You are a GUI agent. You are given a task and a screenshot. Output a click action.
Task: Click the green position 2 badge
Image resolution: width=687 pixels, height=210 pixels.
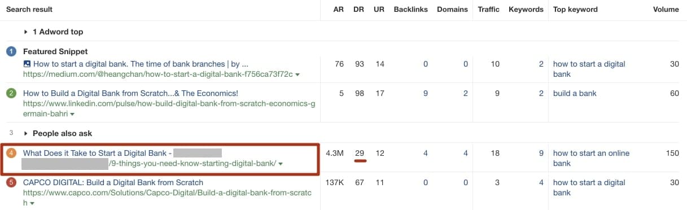[11, 93]
